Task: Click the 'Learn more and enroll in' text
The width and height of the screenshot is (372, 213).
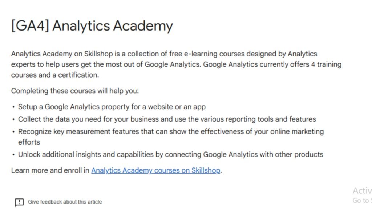Action: pos(50,170)
